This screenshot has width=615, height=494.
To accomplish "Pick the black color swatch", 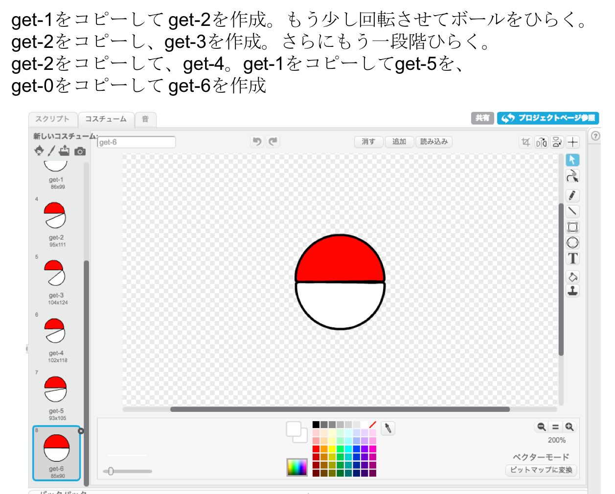I will 316,425.
